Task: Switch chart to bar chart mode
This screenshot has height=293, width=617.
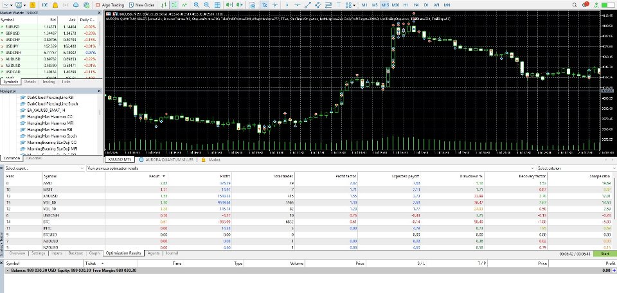Action: click(164, 5)
